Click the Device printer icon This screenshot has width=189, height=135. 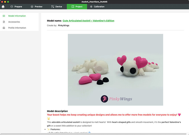pyautogui.click(x=53, y=7)
